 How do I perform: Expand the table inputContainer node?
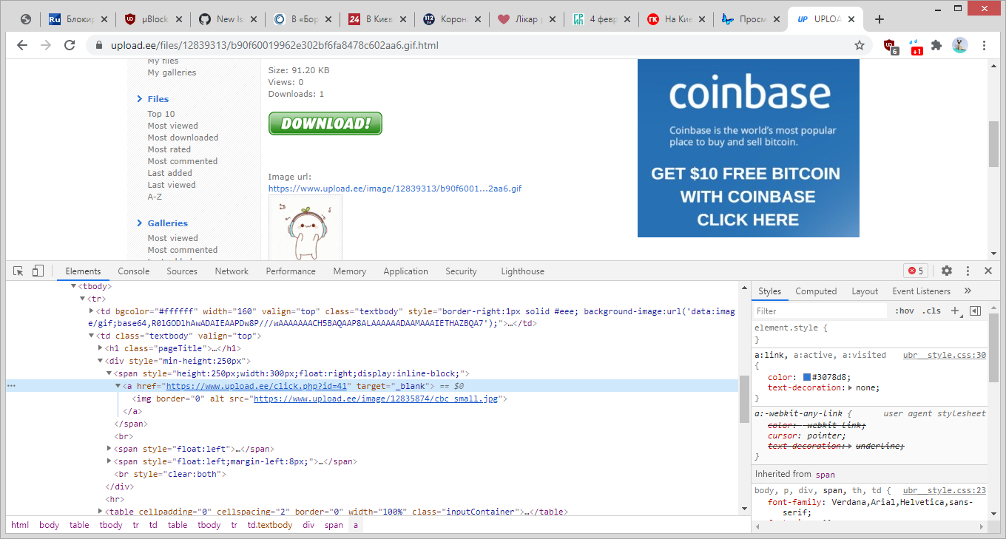pos(101,512)
